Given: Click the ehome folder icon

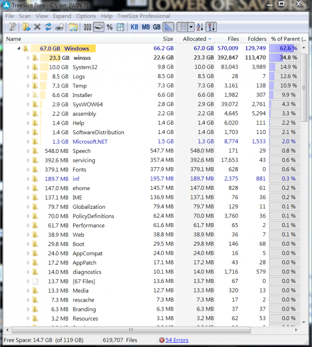Looking at the screenshot, I should [x=35, y=188].
